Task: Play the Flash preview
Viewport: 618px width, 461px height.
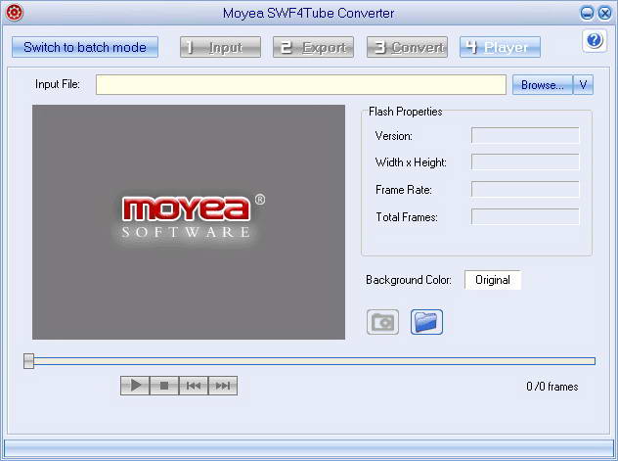Action: point(135,386)
